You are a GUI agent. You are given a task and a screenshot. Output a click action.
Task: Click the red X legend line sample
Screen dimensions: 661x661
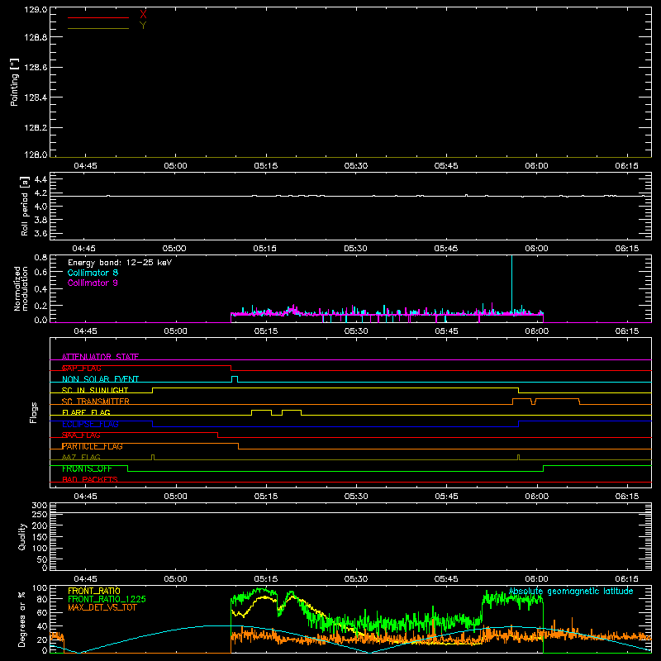pyautogui.click(x=98, y=17)
